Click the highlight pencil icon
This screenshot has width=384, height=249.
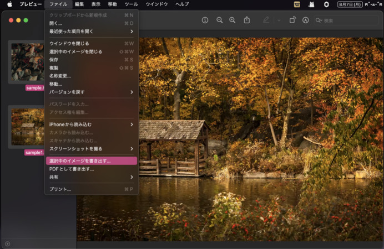(x=266, y=20)
